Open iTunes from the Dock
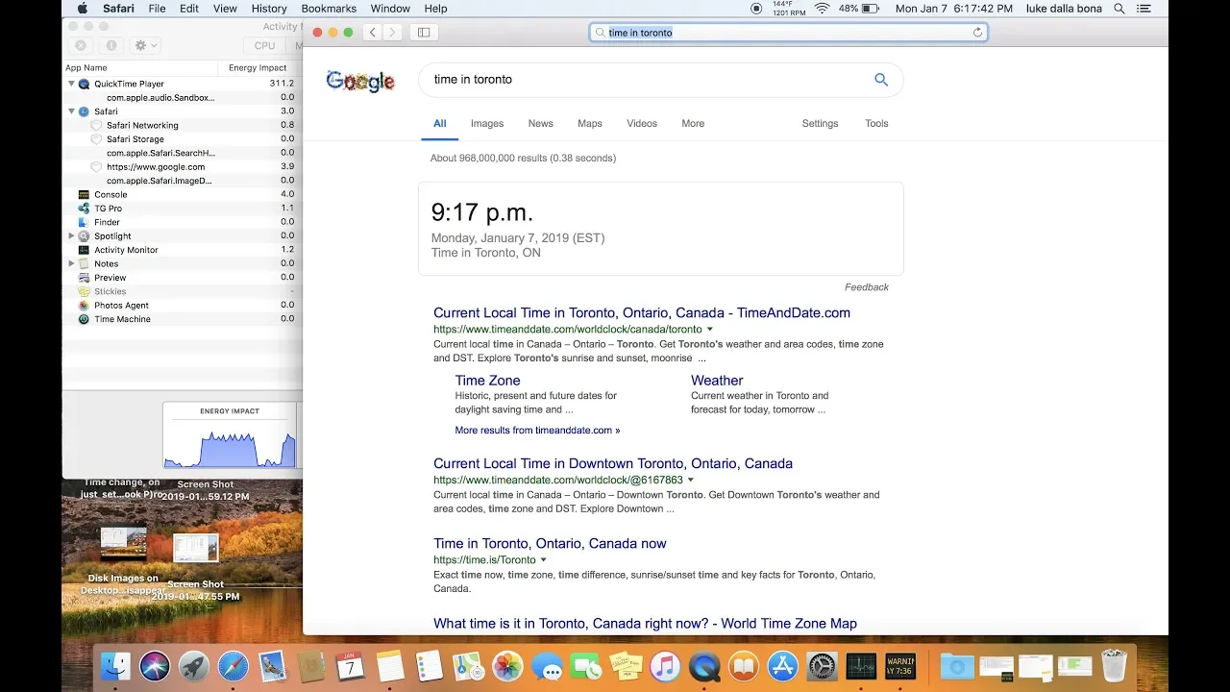The height and width of the screenshot is (692, 1230). point(665,666)
